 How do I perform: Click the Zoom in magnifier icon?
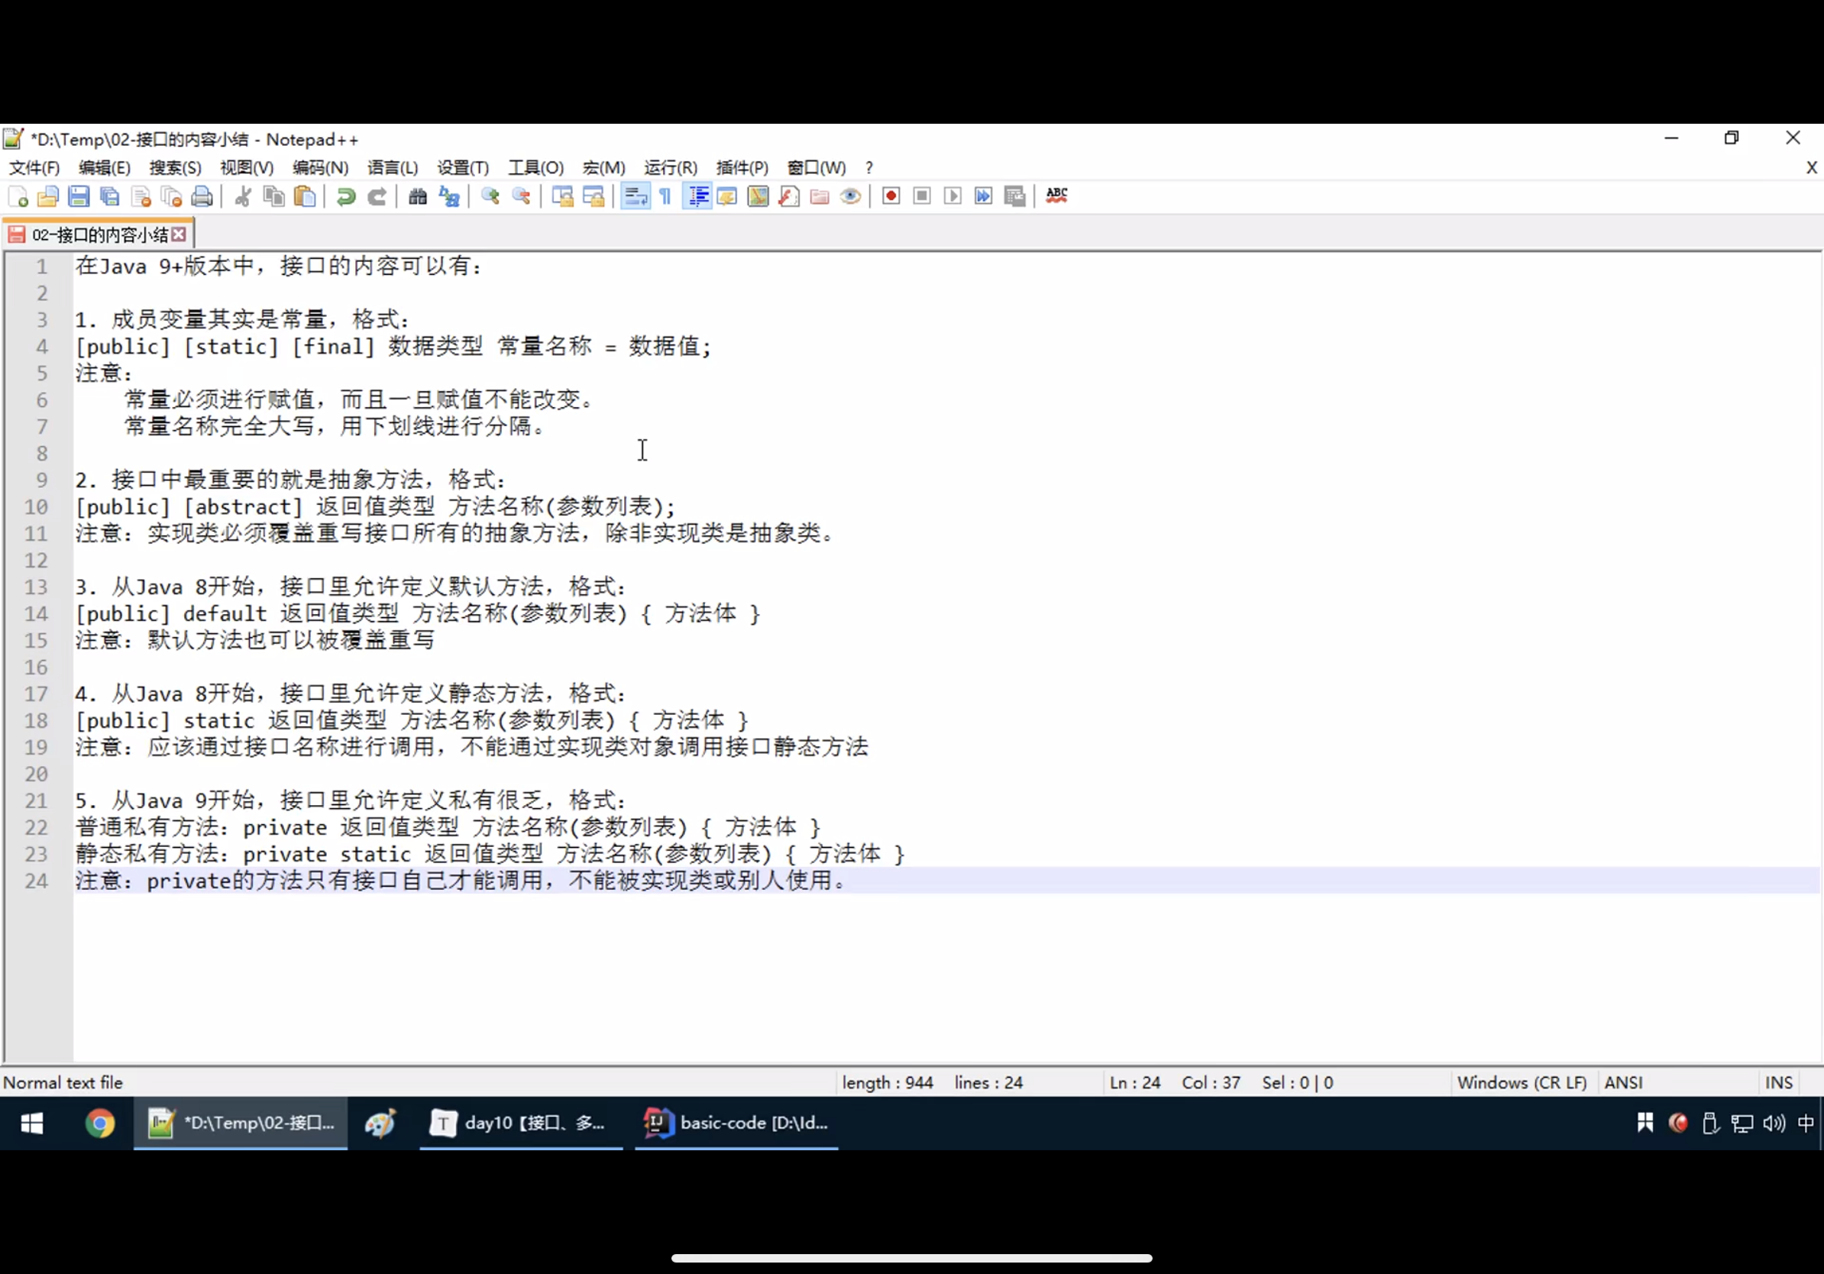click(x=490, y=196)
